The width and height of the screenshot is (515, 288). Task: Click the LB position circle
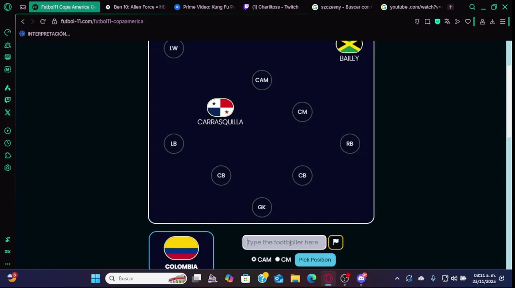(x=174, y=144)
